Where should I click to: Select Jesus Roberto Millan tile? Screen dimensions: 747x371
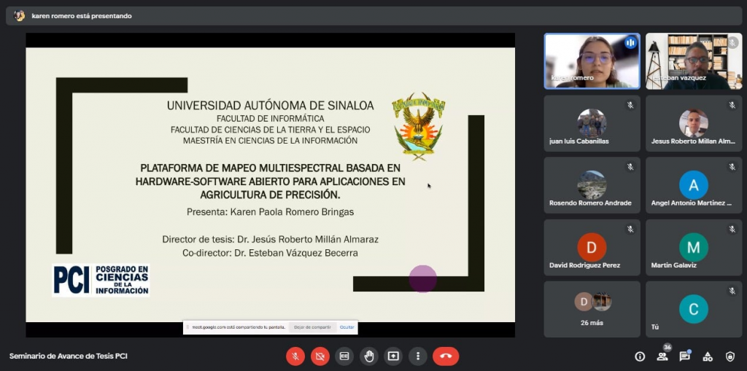[x=694, y=123]
